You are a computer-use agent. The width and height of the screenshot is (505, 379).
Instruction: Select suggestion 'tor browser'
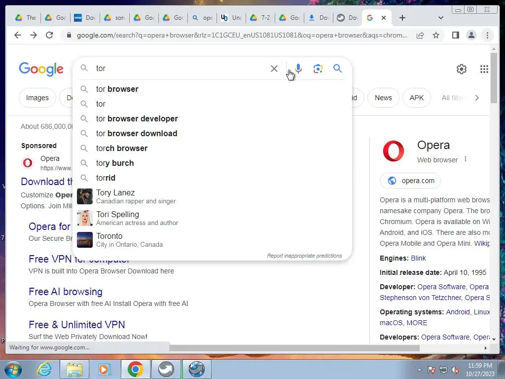click(212, 89)
